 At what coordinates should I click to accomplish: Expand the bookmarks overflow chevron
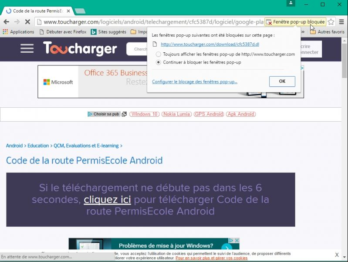coord(303,32)
